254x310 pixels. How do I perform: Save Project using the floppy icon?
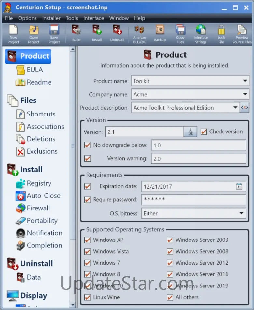coord(54,34)
